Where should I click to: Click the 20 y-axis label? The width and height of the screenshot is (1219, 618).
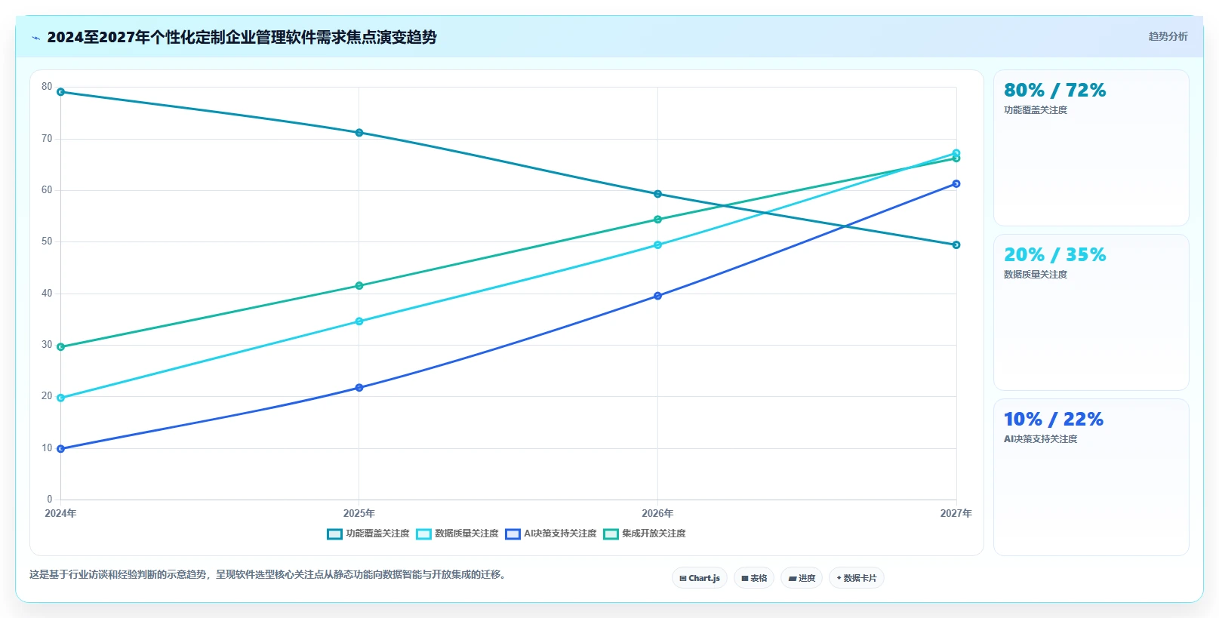[47, 396]
